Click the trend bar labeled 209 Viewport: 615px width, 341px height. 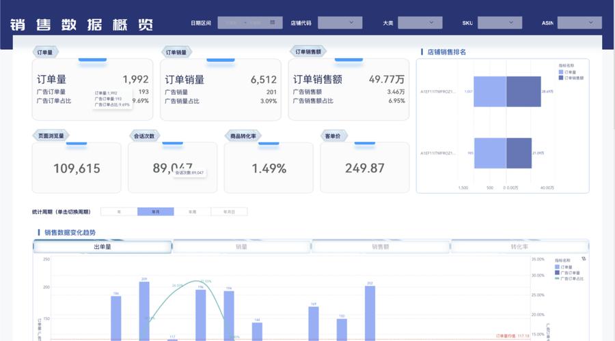point(144,311)
